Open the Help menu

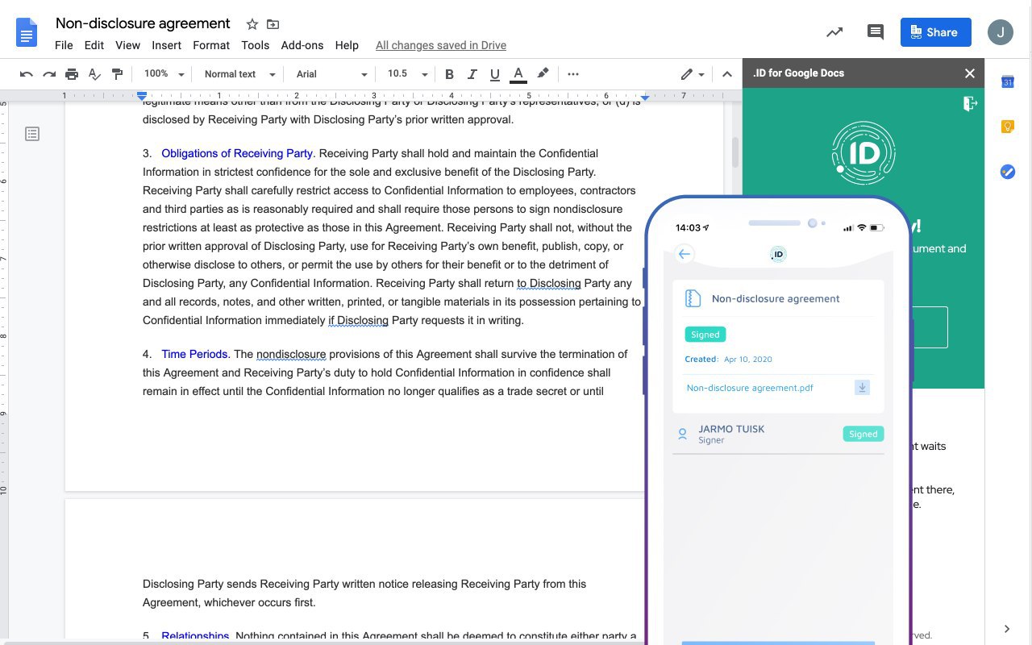tap(347, 45)
